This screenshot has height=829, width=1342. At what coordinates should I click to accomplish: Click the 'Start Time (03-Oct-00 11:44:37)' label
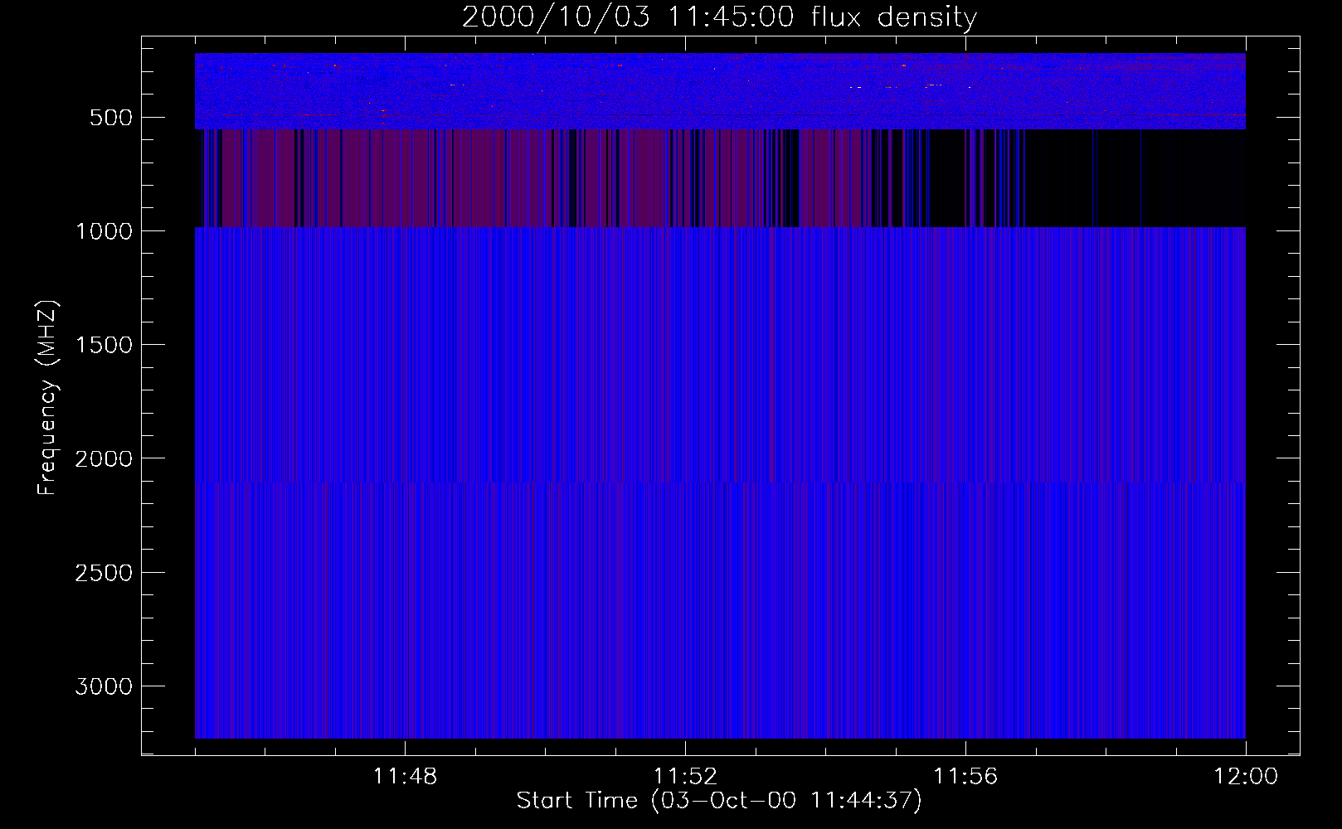tap(719, 801)
